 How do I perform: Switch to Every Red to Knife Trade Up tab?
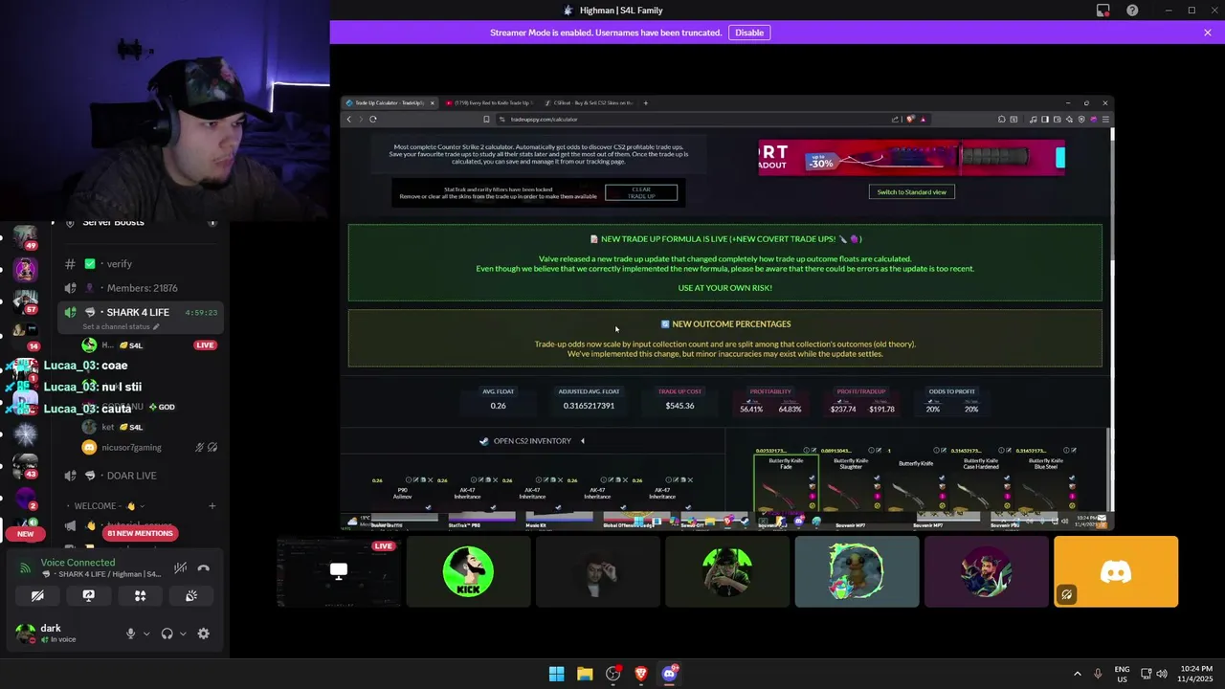[490, 102]
